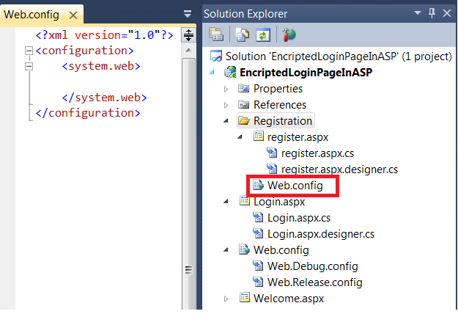Select the Welcome.aspx file name
The width and height of the screenshot is (458, 314).
click(x=289, y=299)
